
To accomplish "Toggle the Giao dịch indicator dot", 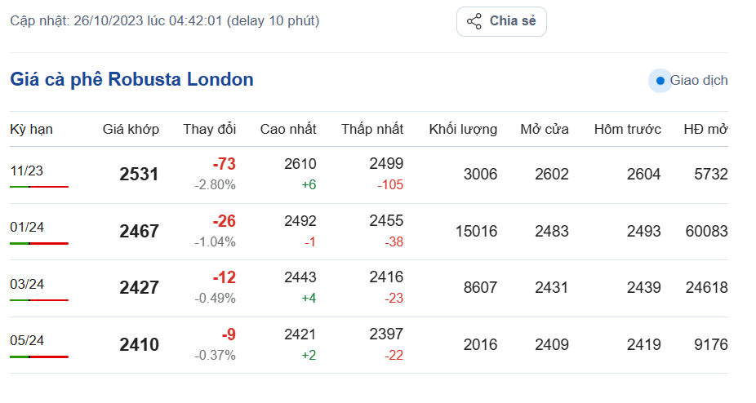I will [660, 81].
